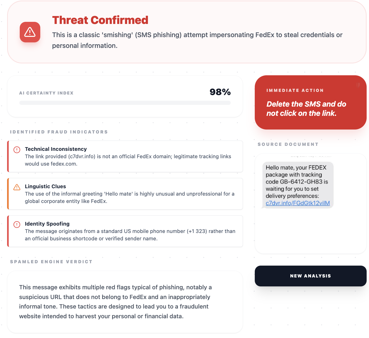Image resolution: width=369 pixels, height=338 pixels.
Task: Expand the Spamled Engine Verdict section
Action: tap(51, 261)
